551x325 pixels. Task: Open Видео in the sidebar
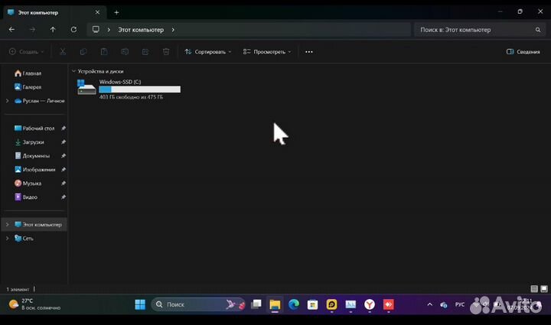point(26,197)
